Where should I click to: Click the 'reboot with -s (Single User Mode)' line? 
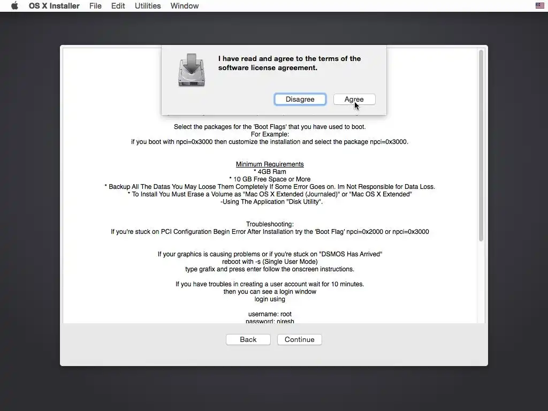click(x=270, y=262)
